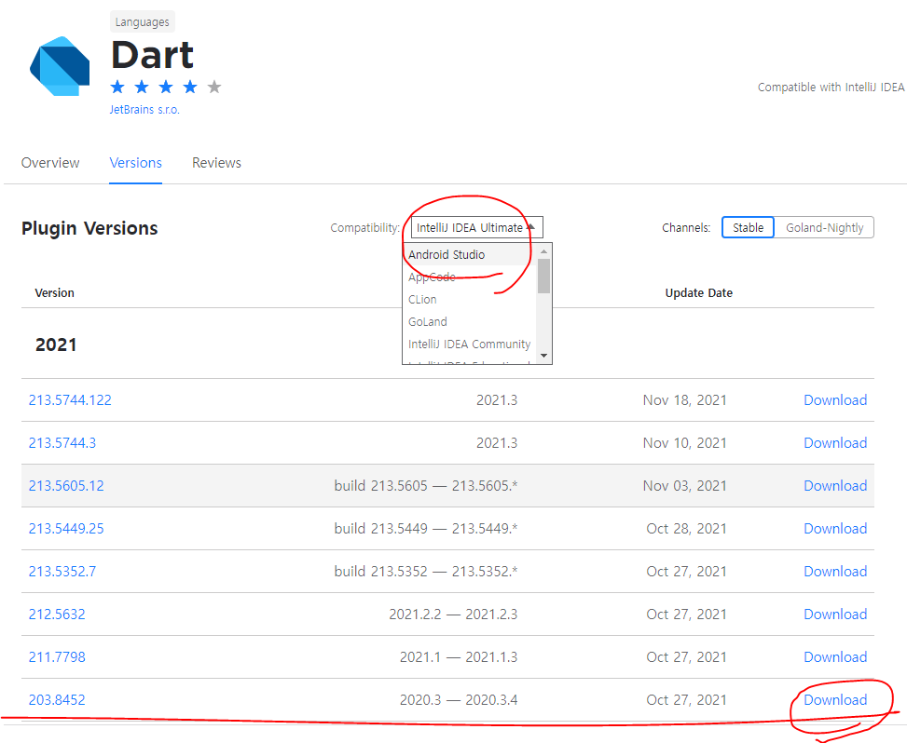Click the fifth grey rating star
Image resolution: width=907 pixels, height=743 pixels.
214,87
